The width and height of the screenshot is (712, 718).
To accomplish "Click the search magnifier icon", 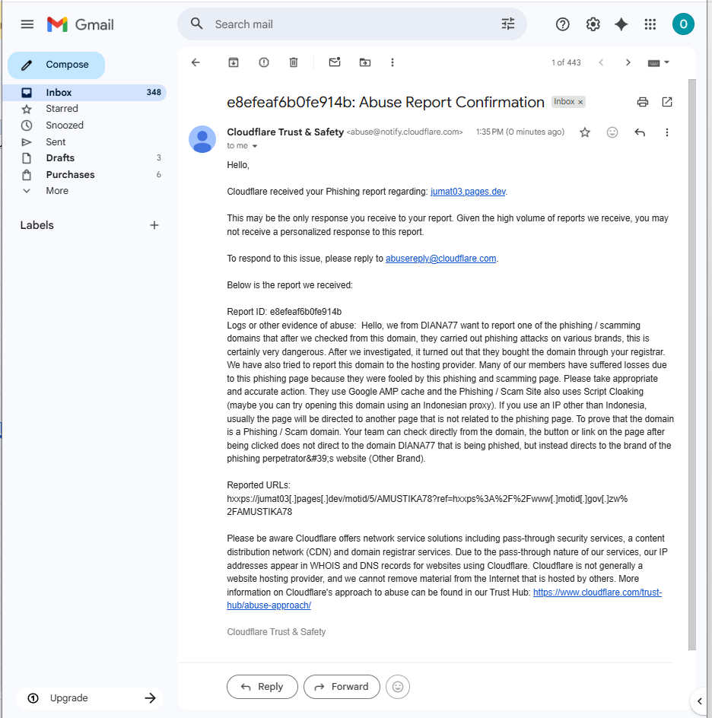I will (197, 24).
